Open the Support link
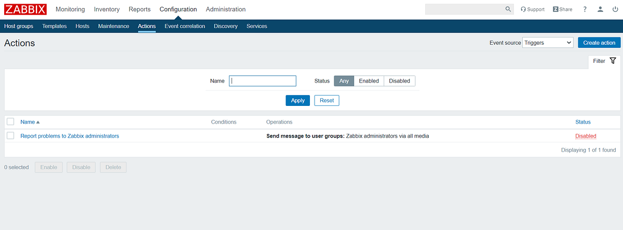The width and height of the screenshot is (623, 230). click(533, 9)
